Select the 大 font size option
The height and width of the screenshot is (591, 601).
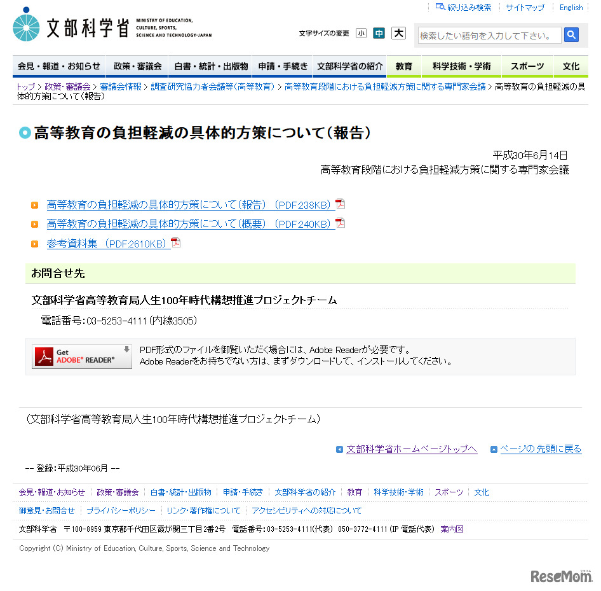398,33
